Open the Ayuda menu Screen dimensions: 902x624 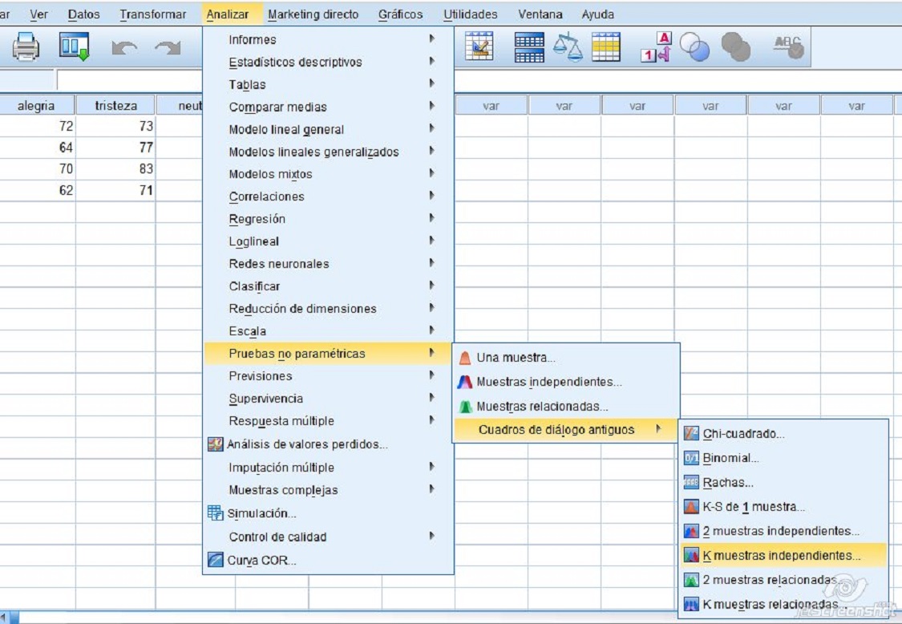pyautogui.click(x=597, y=14)
